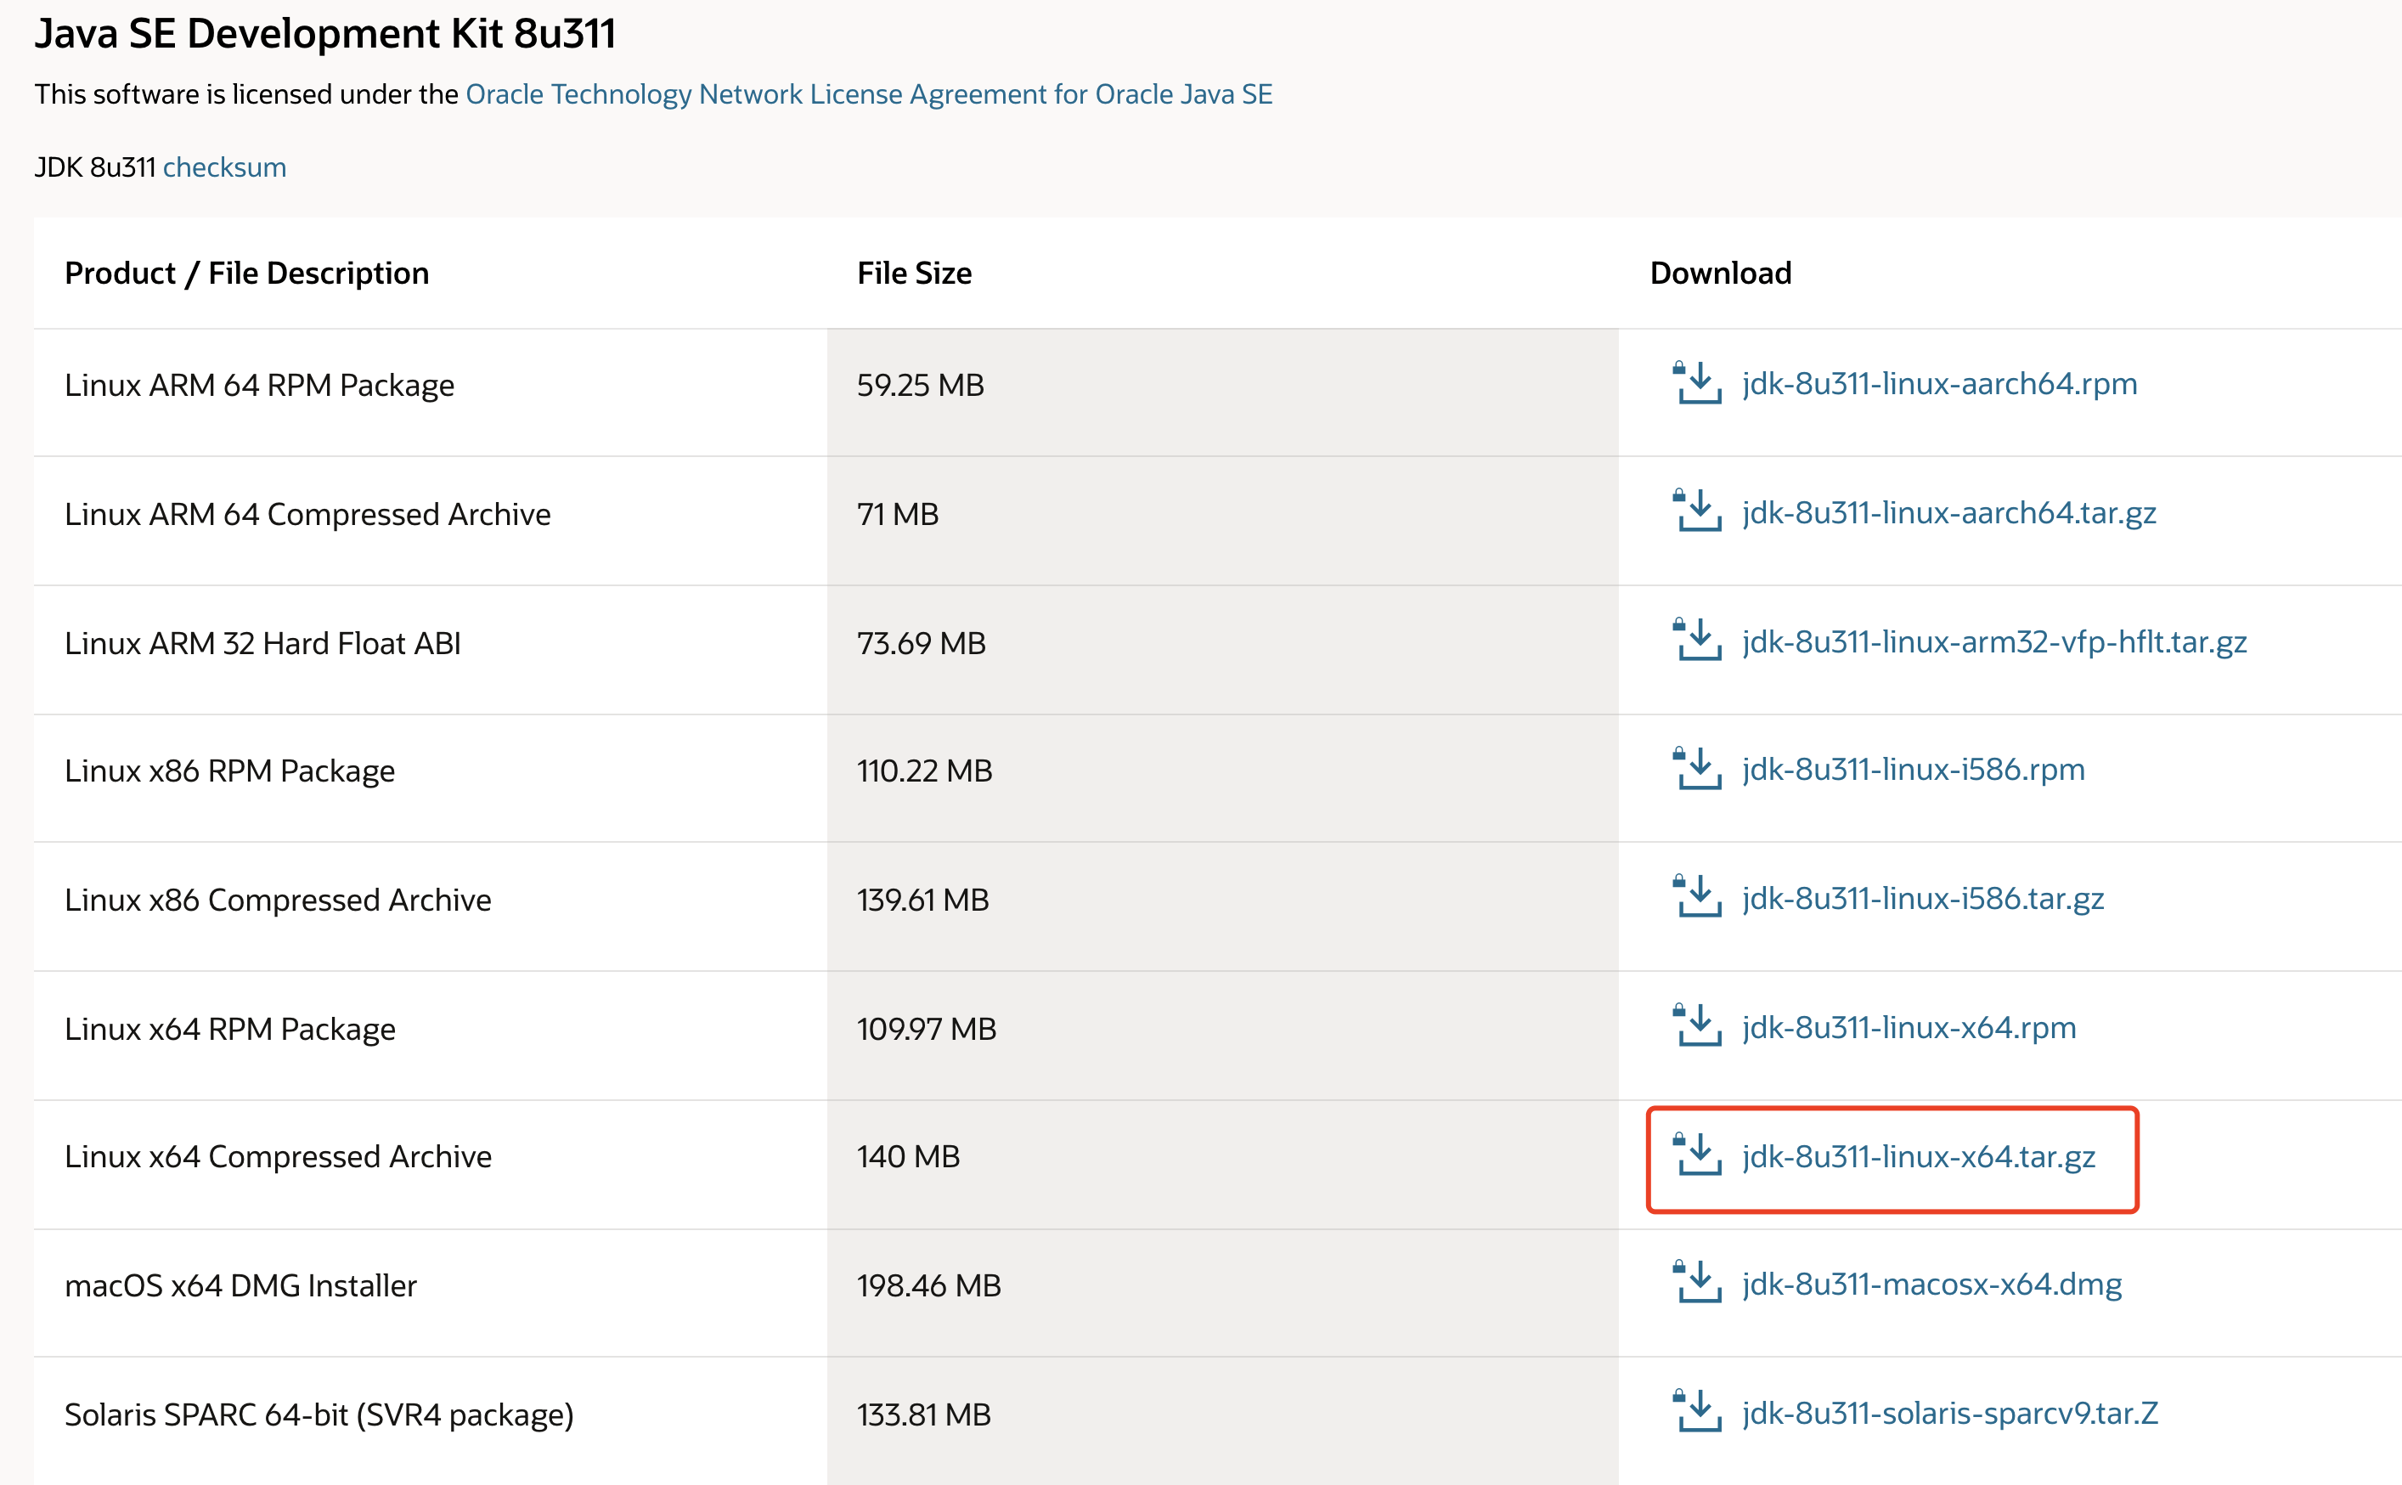Download jdk-8u311-linux-aarch64.tar.gz link

pyautogui.click(x=1948, y=512)
